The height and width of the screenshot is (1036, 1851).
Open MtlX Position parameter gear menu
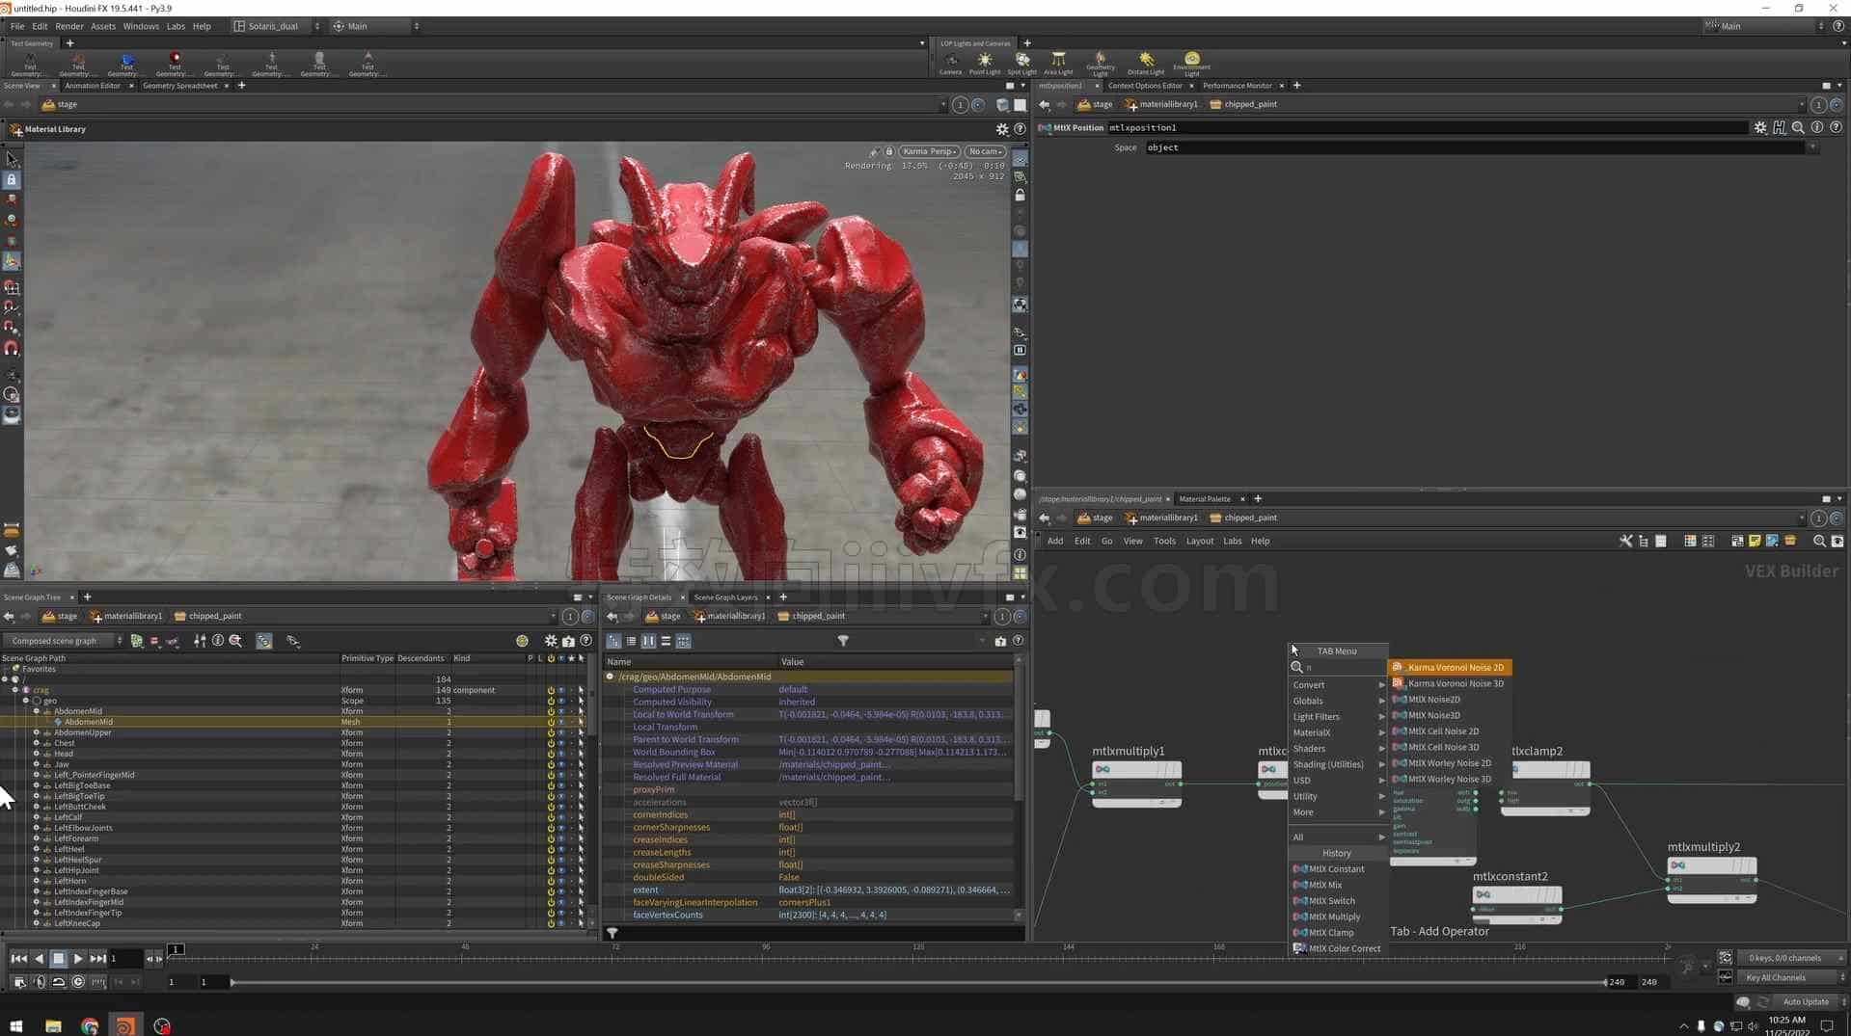coord(1760,127)
